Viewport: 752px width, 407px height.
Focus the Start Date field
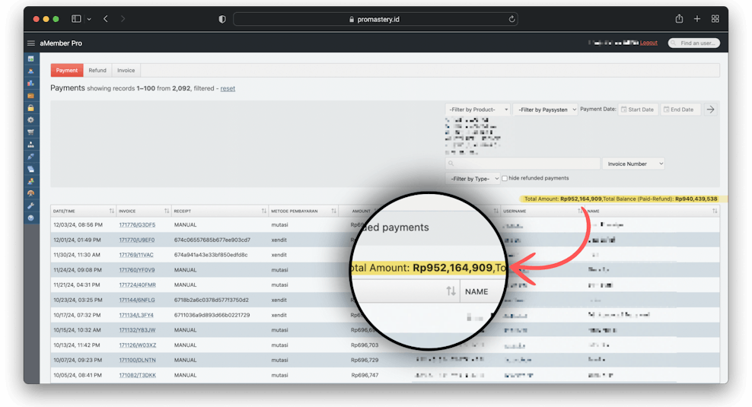click(x=638, y=110)
